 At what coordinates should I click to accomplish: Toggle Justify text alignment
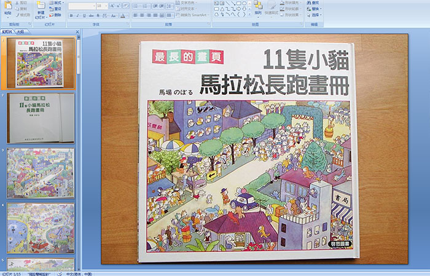point(155,15)
